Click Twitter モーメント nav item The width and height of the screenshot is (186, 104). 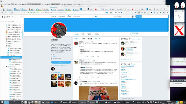pyautogui.click(x=62, y=16)
